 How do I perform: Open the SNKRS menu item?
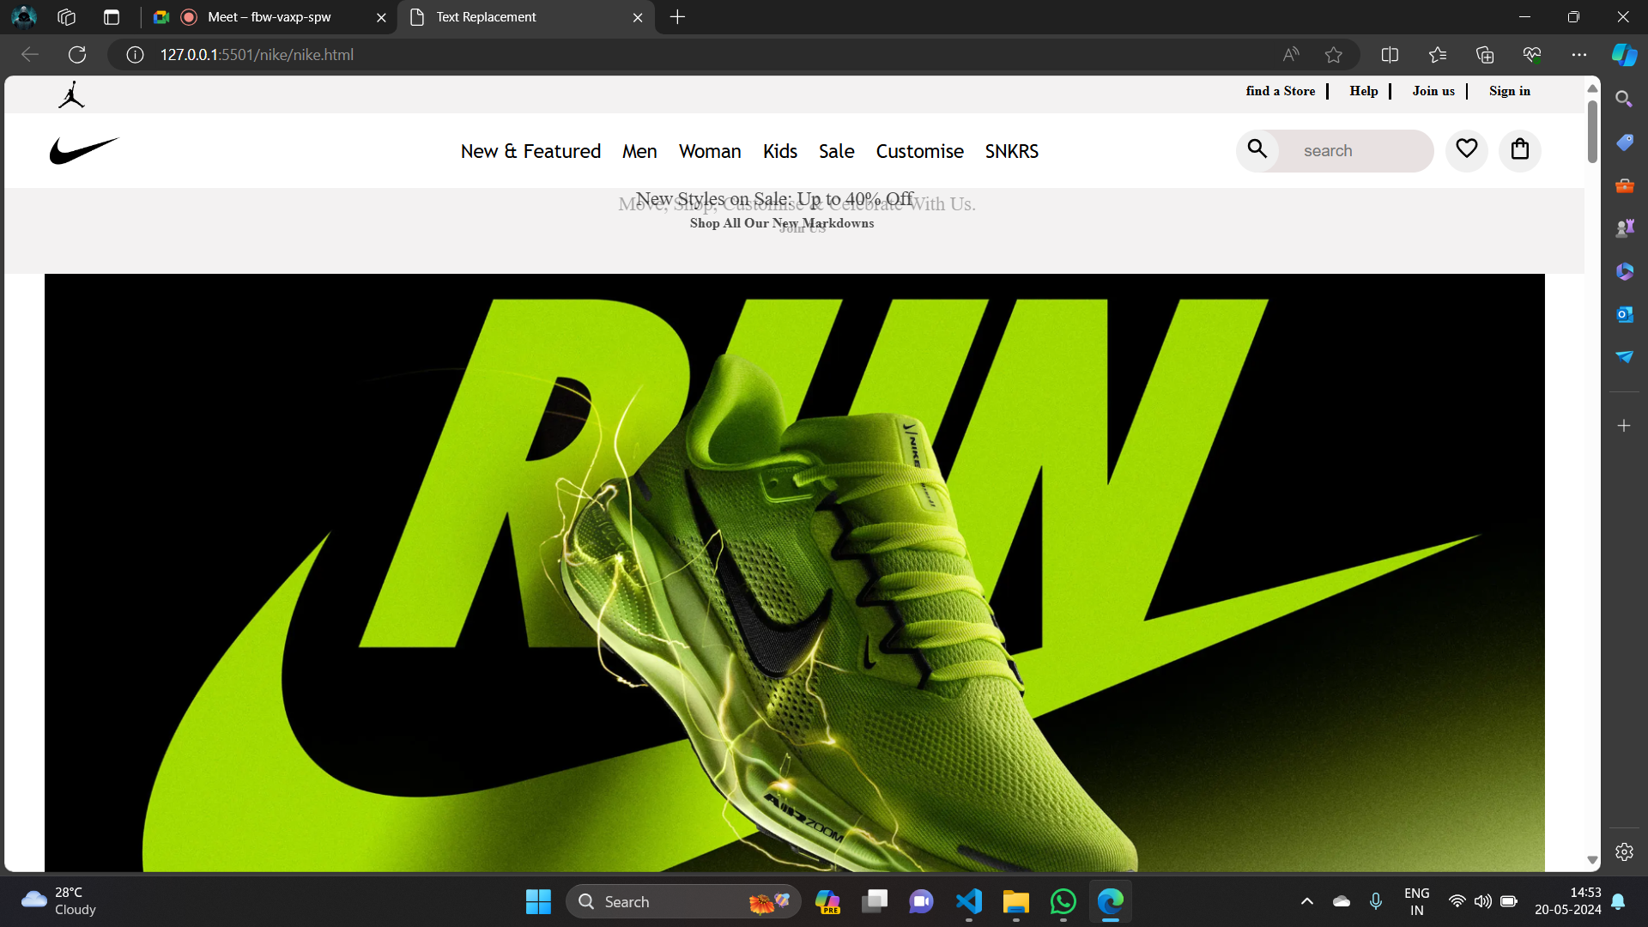coord(1012,151)
